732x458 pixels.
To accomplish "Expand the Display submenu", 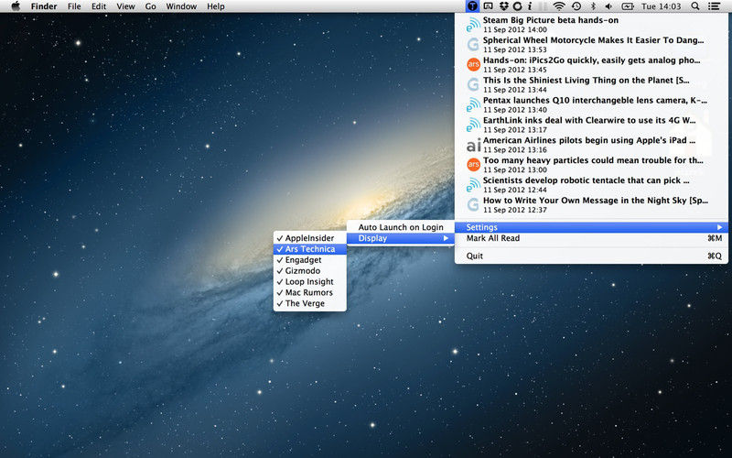I will pyautogui.click(x=401, y=238).
